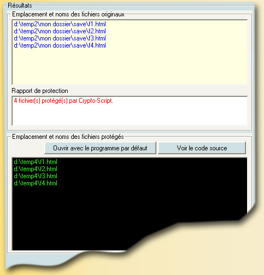The width and height of the screenshot is (264, 275).
Task: Click 'Voir le code source' button
Action: point(202,148)
